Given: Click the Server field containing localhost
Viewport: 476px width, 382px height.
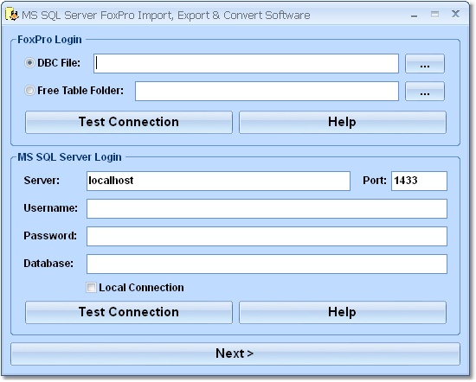Looking at the screenshot, I should coord(218,181).
